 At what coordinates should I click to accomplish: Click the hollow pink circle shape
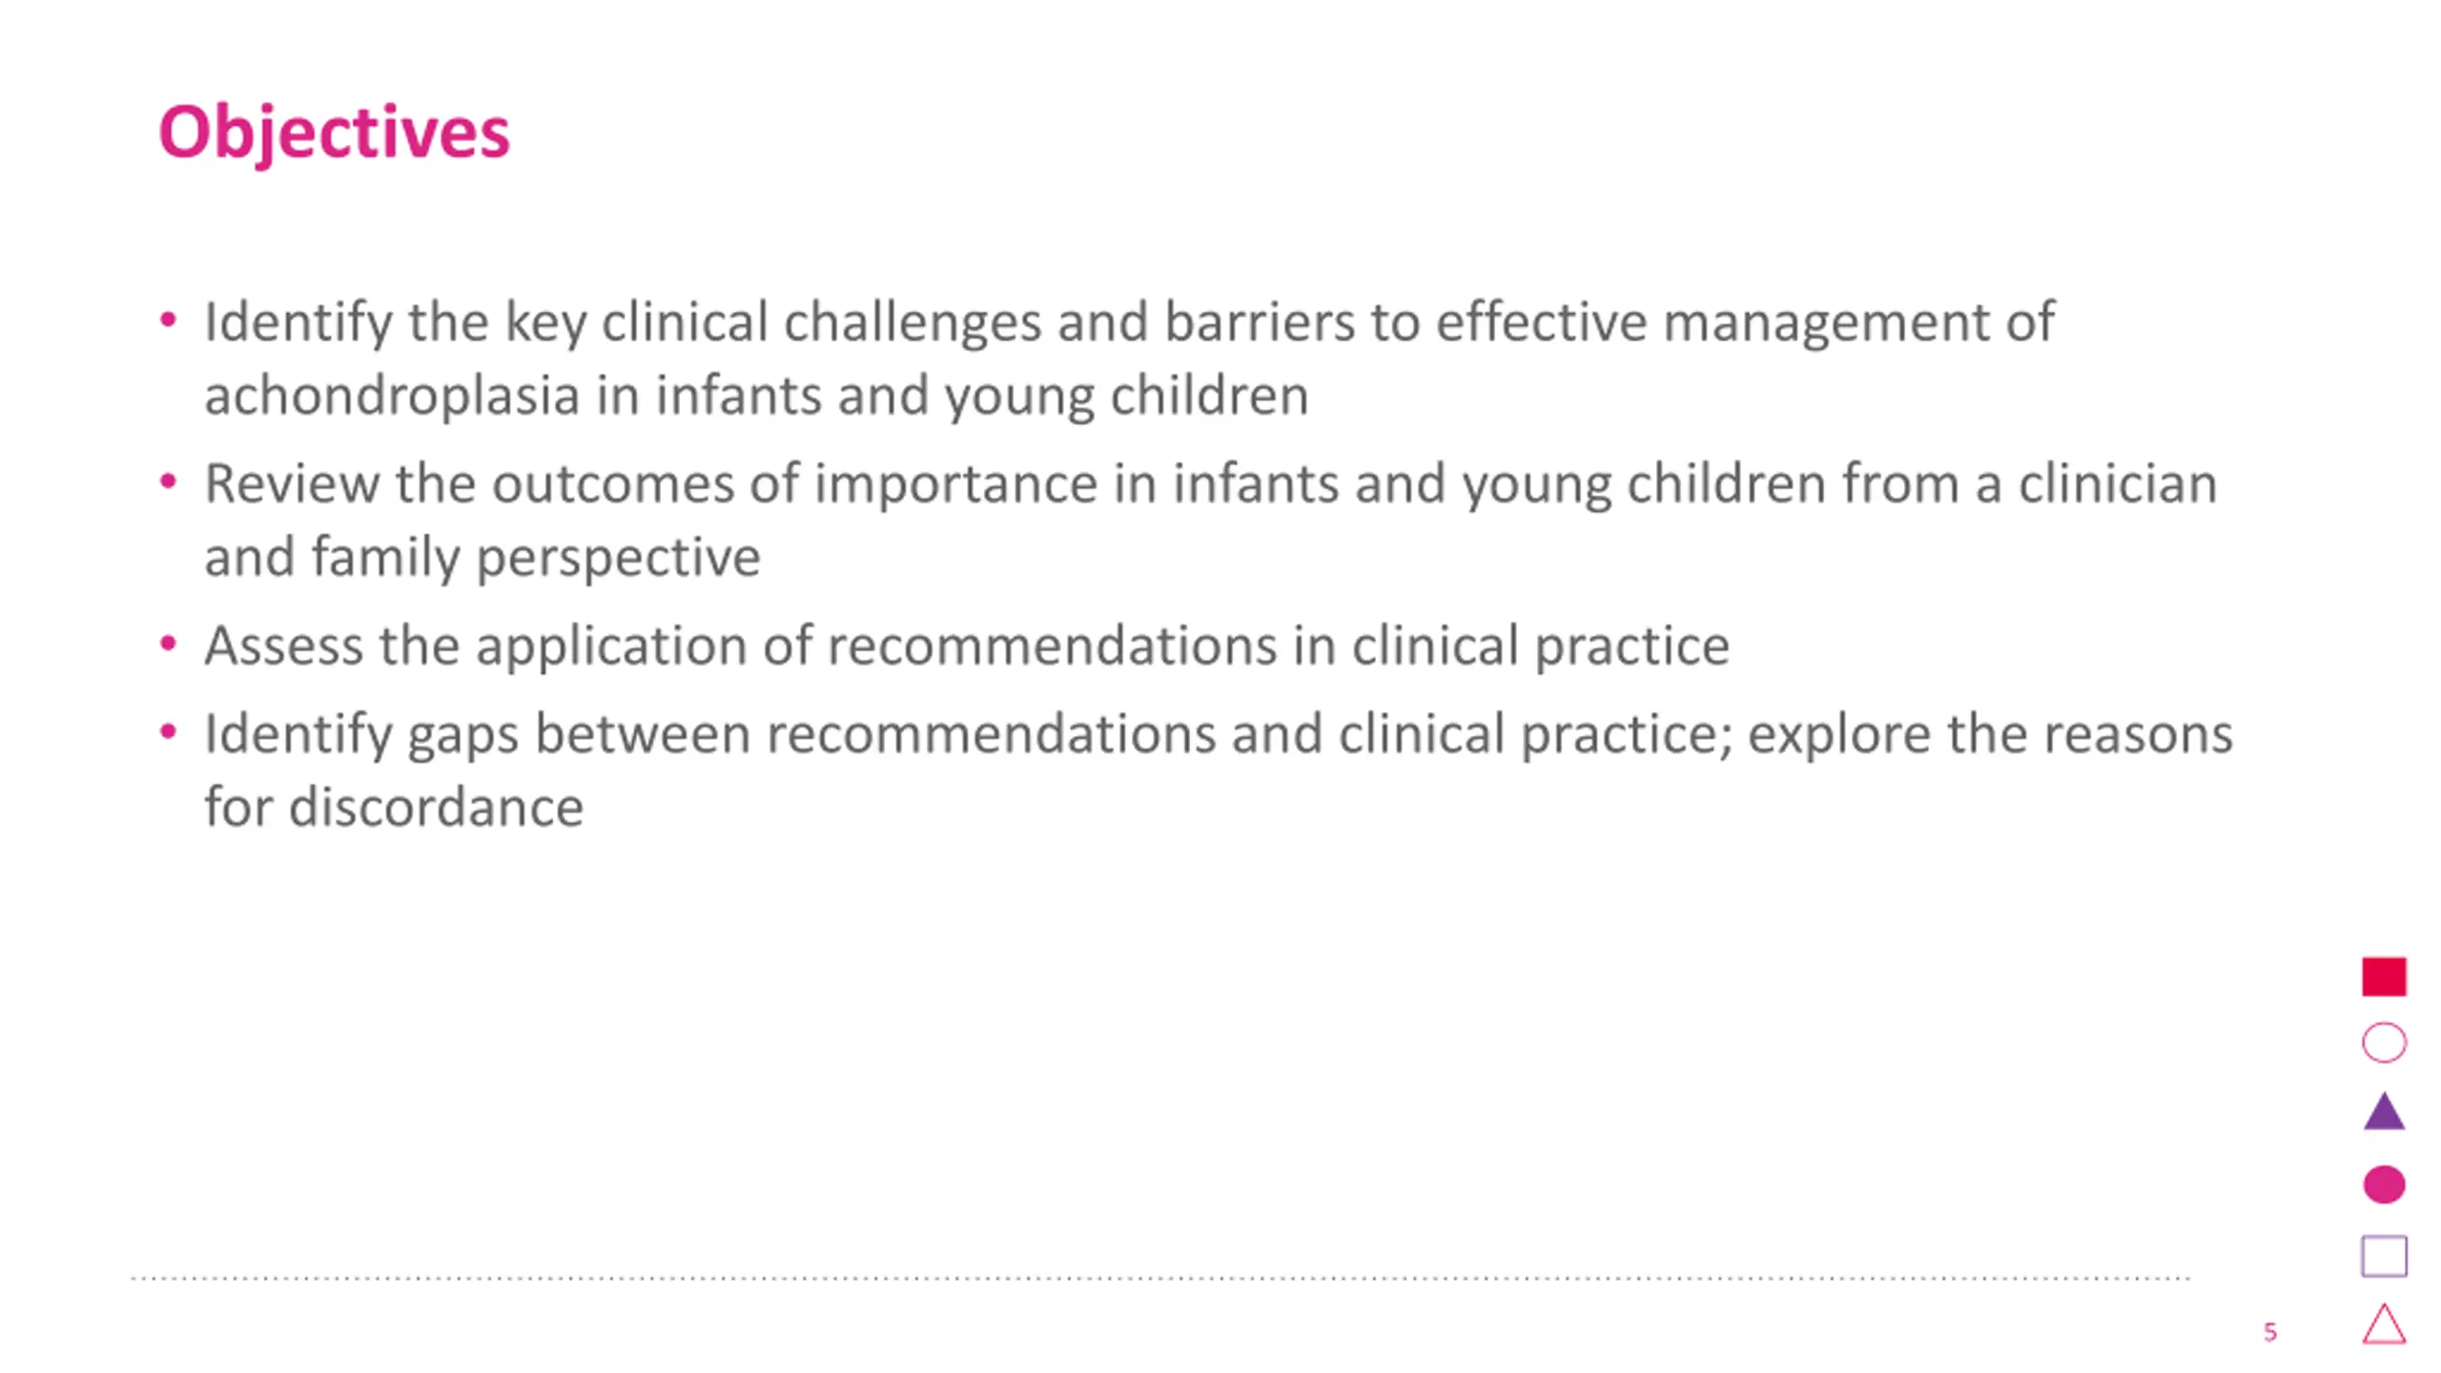click(x=2384, y=1042)
